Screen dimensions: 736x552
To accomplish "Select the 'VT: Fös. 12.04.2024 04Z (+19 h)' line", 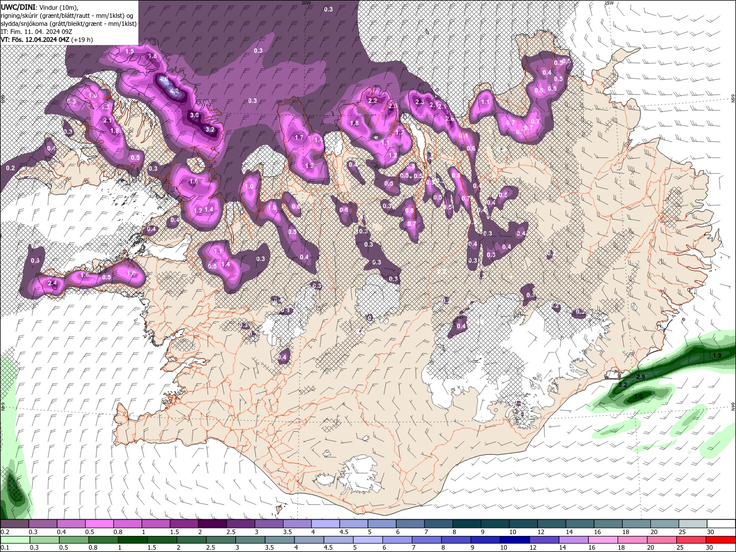I will click(47, 40).
